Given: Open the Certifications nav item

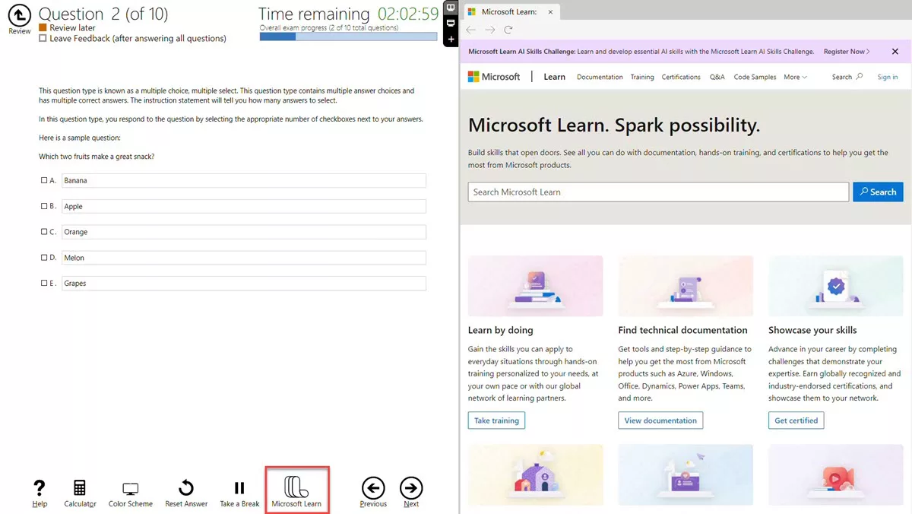Looking at the screenshot, I should click(x=681, y=77).
